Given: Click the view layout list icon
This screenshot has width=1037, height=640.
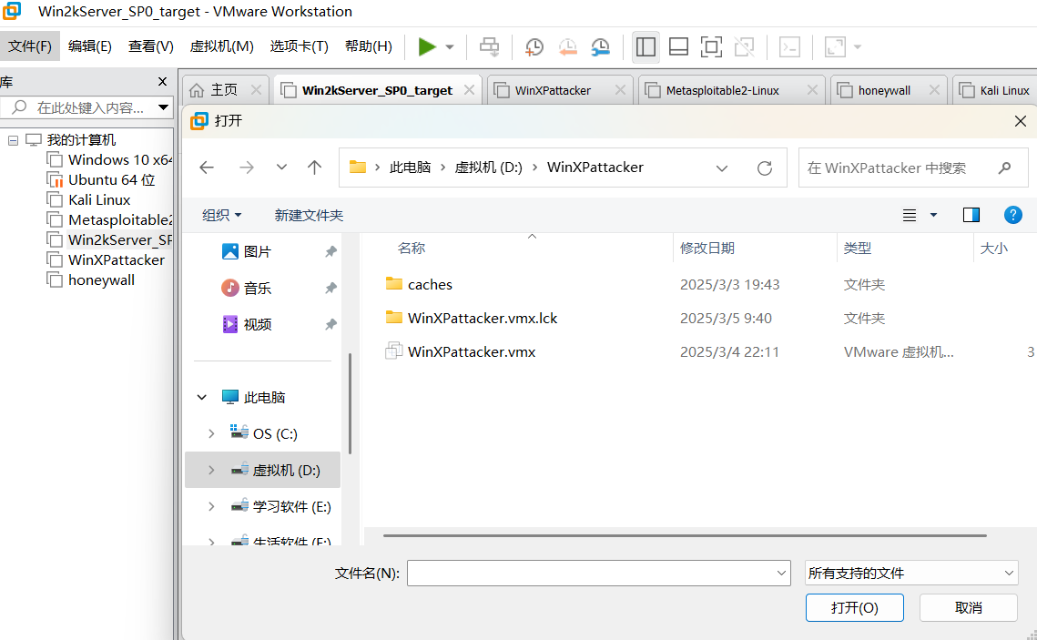Looking at the screenshot, I should pos(910,215).
